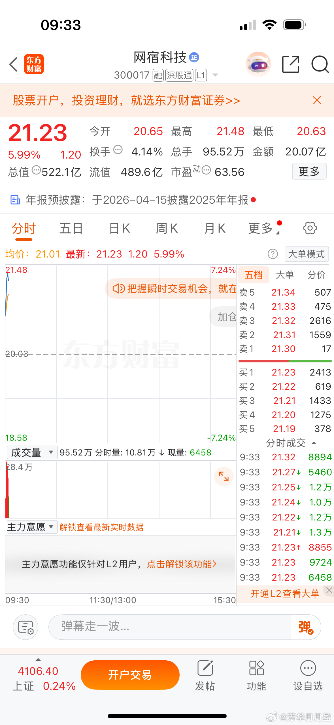Screen dimensions: 334x725
Task: Tap 9:33 21.32 8894 trade row
Action: tap(286, 457)
